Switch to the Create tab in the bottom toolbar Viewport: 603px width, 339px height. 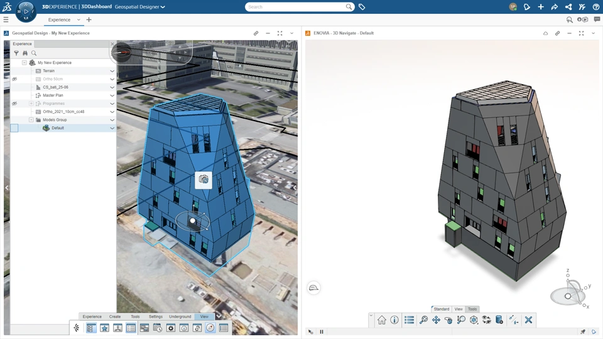point(114,316)
